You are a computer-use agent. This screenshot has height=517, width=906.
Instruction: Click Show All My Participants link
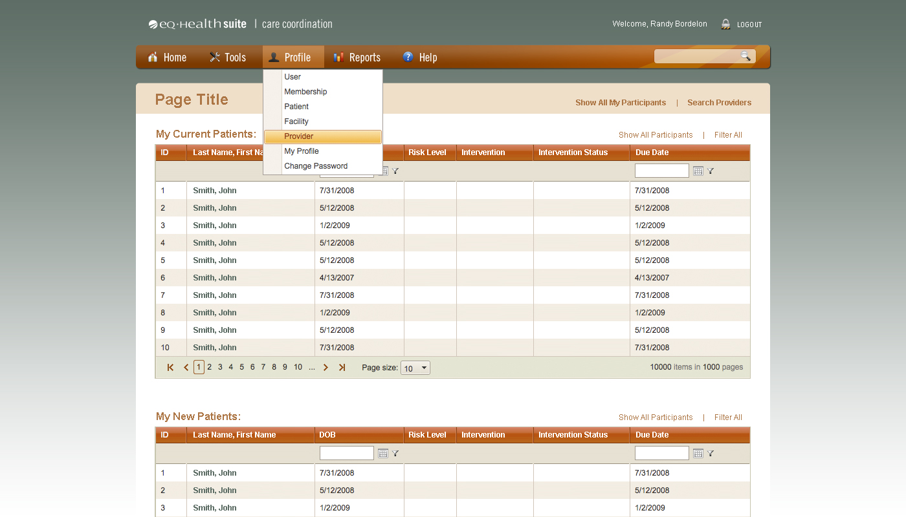tap(620, 102)
